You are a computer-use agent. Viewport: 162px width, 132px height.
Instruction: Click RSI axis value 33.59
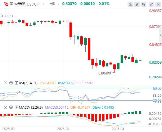(x=157, y=96)
